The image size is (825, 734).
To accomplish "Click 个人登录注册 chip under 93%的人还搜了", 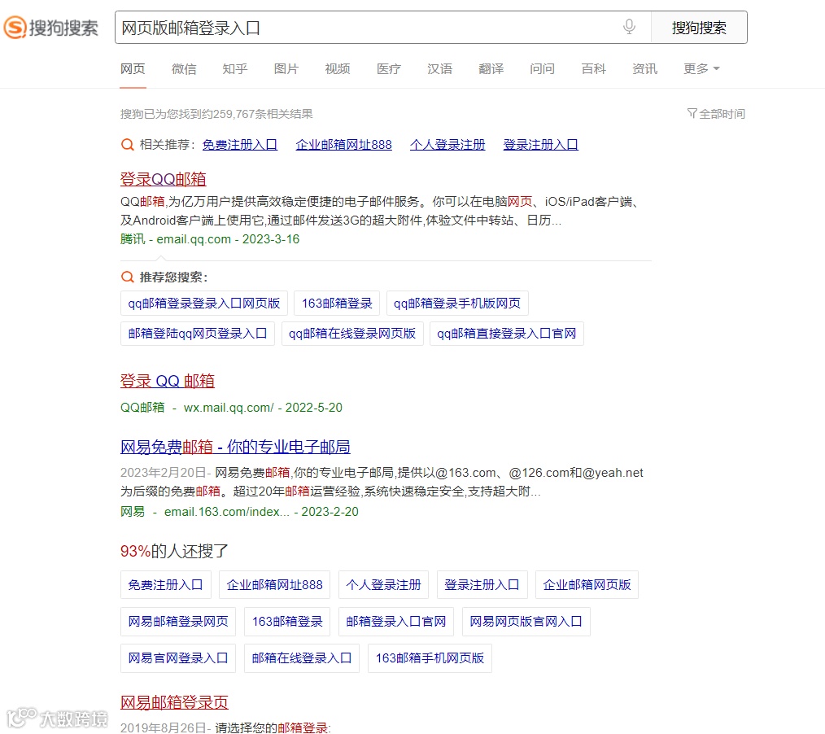I will pos(383,584).
